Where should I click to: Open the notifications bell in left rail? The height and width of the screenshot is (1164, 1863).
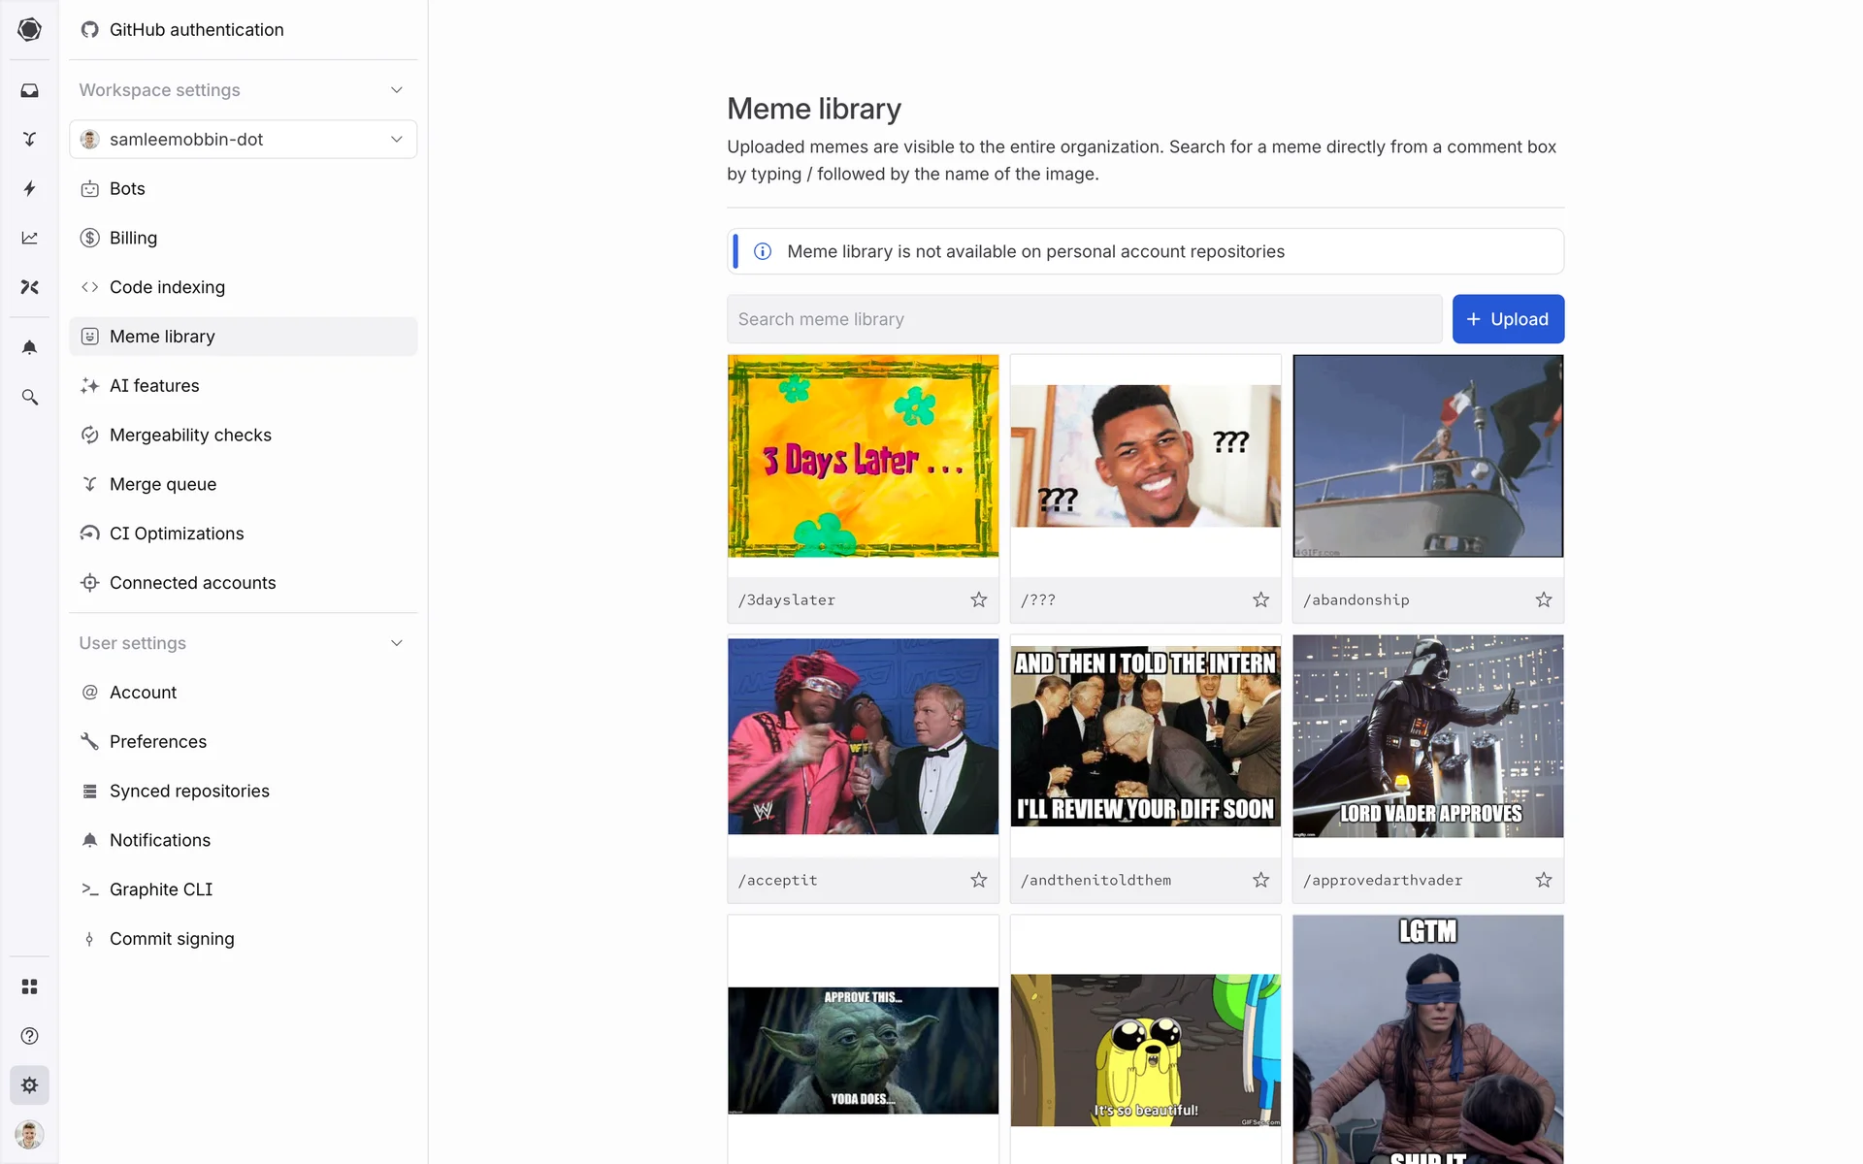(x=29, y=347)
